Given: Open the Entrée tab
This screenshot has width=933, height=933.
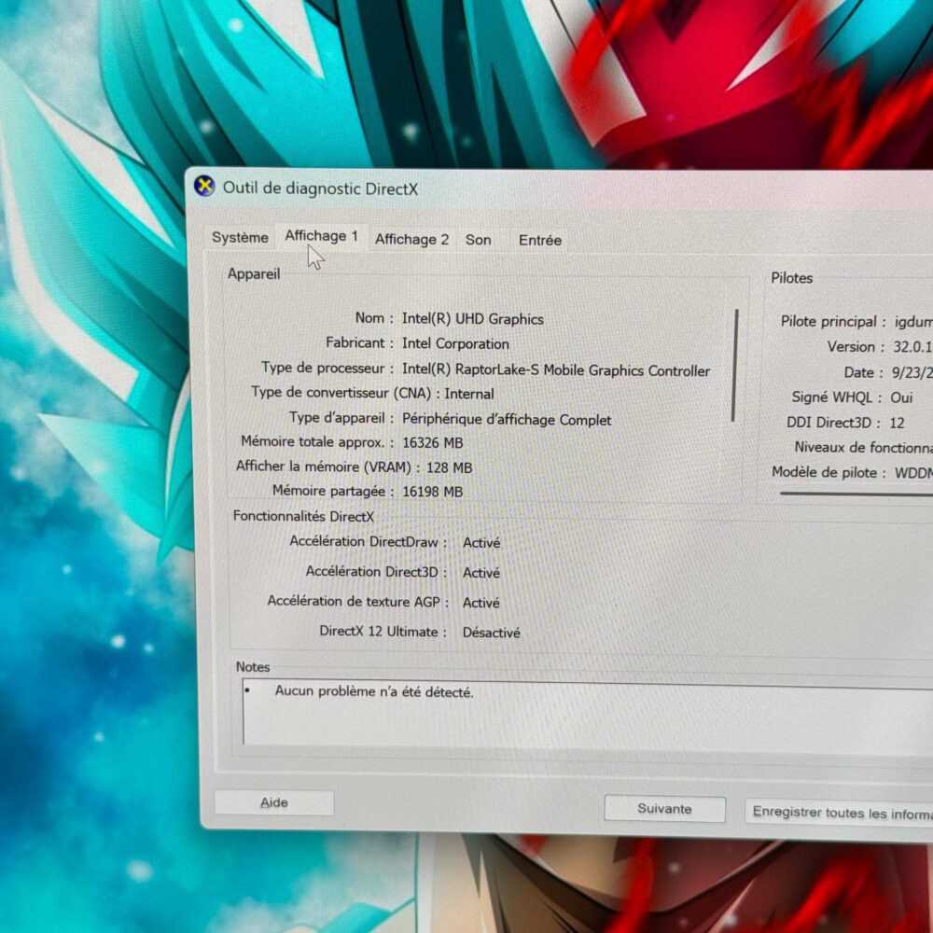Looking at the screenshot, I should (539, 241).
